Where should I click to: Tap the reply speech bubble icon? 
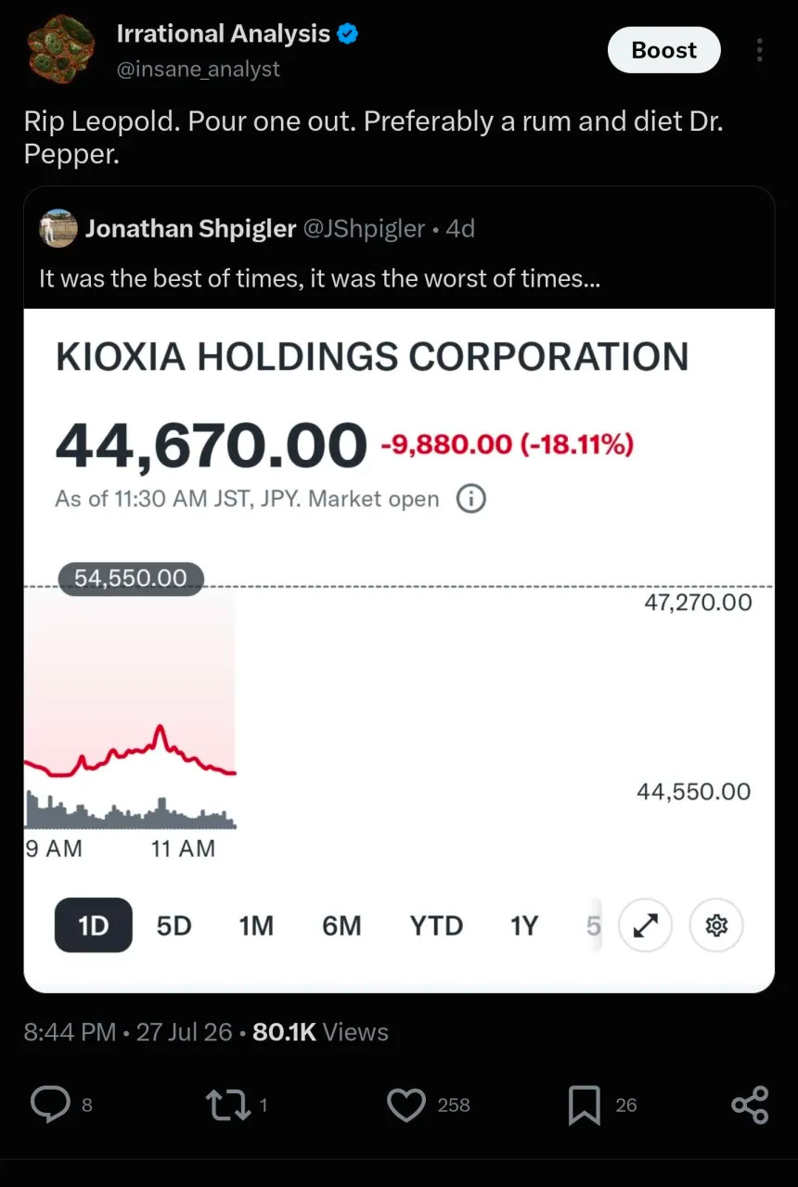pos(50,1104)
